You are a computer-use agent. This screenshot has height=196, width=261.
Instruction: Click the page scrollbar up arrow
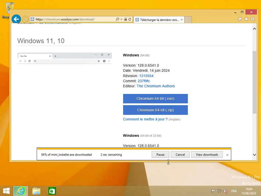pos(254,29)
